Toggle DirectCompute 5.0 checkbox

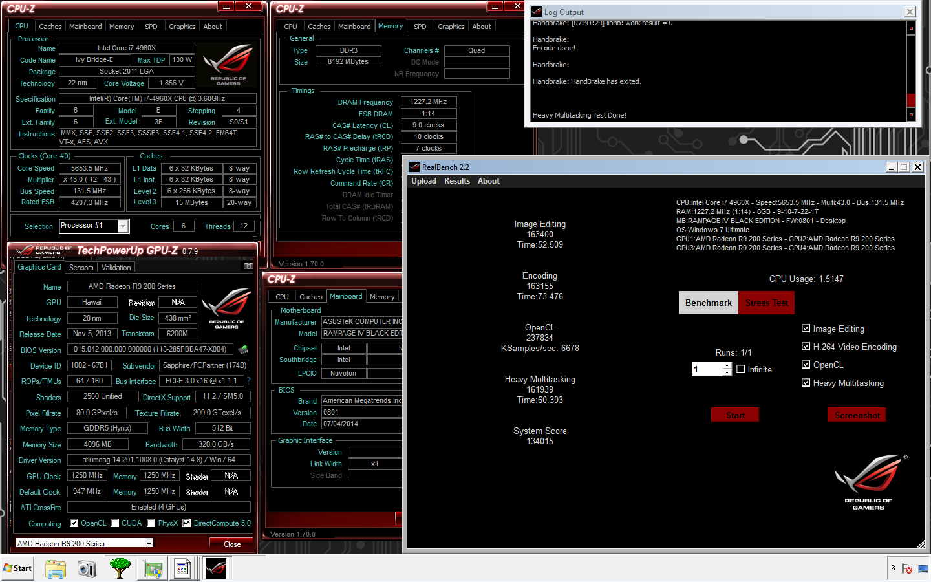tap(187, 523)
